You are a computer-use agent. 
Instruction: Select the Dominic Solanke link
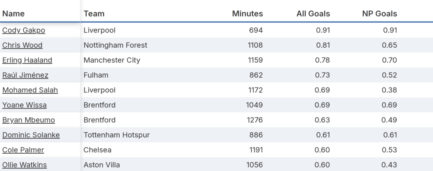31,135
